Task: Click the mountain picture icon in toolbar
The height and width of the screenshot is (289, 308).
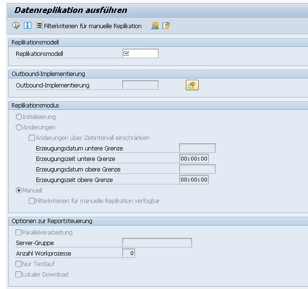Action: 155,26
